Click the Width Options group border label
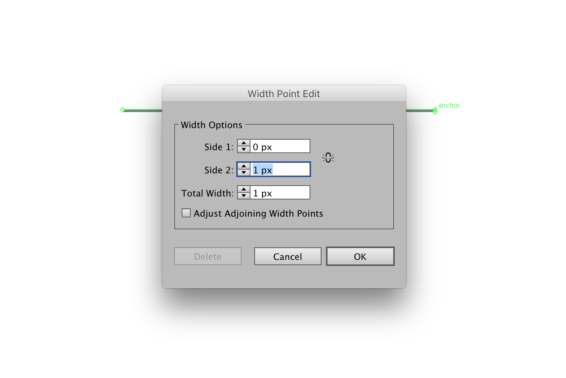 coord(211,125)
